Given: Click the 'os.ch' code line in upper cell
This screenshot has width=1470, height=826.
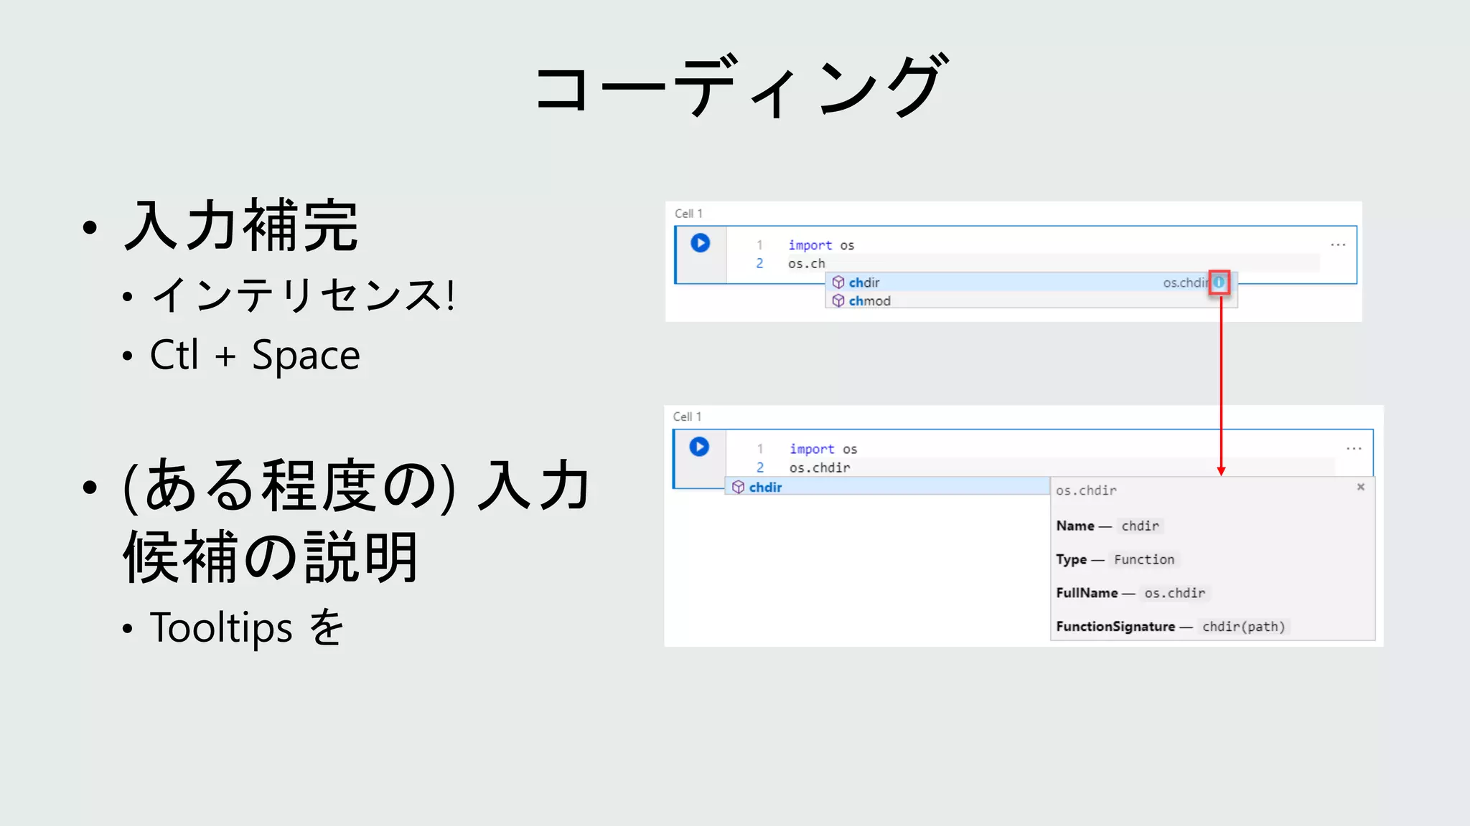Looking at the screenshot, I should point(806,264).
